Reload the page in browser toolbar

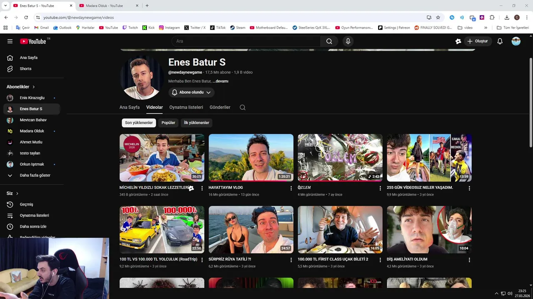26,17
